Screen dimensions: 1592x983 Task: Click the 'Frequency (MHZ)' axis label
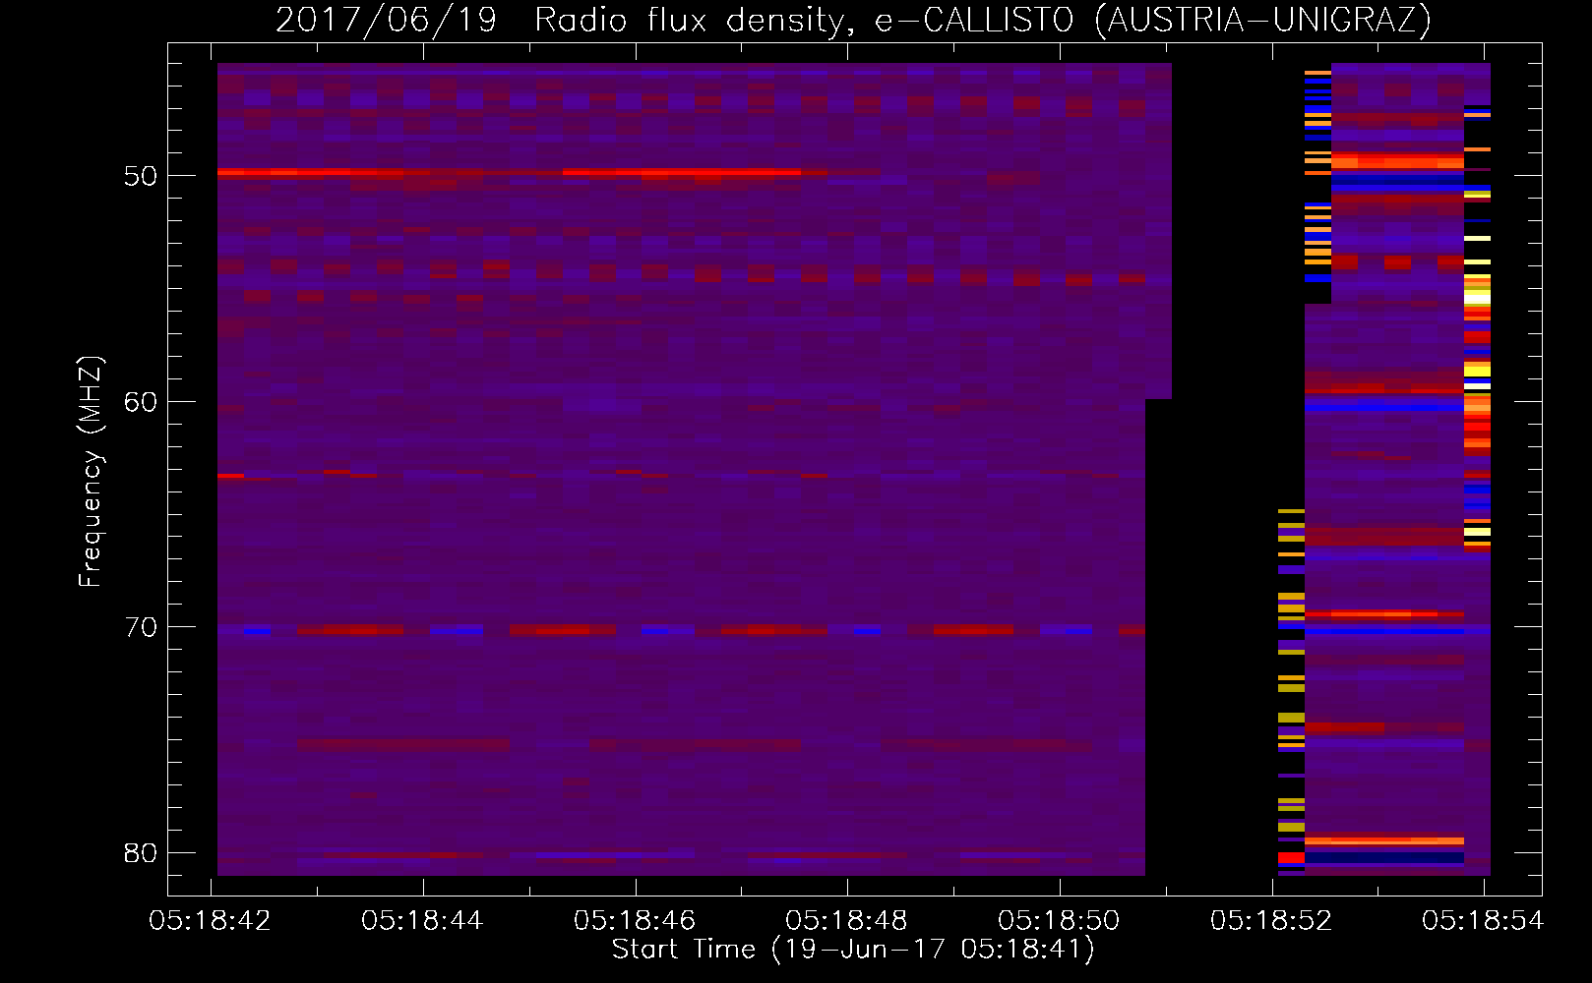point(91,471)
